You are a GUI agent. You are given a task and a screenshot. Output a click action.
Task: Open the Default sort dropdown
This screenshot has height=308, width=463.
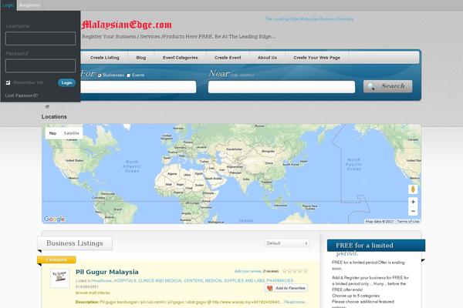287,243
